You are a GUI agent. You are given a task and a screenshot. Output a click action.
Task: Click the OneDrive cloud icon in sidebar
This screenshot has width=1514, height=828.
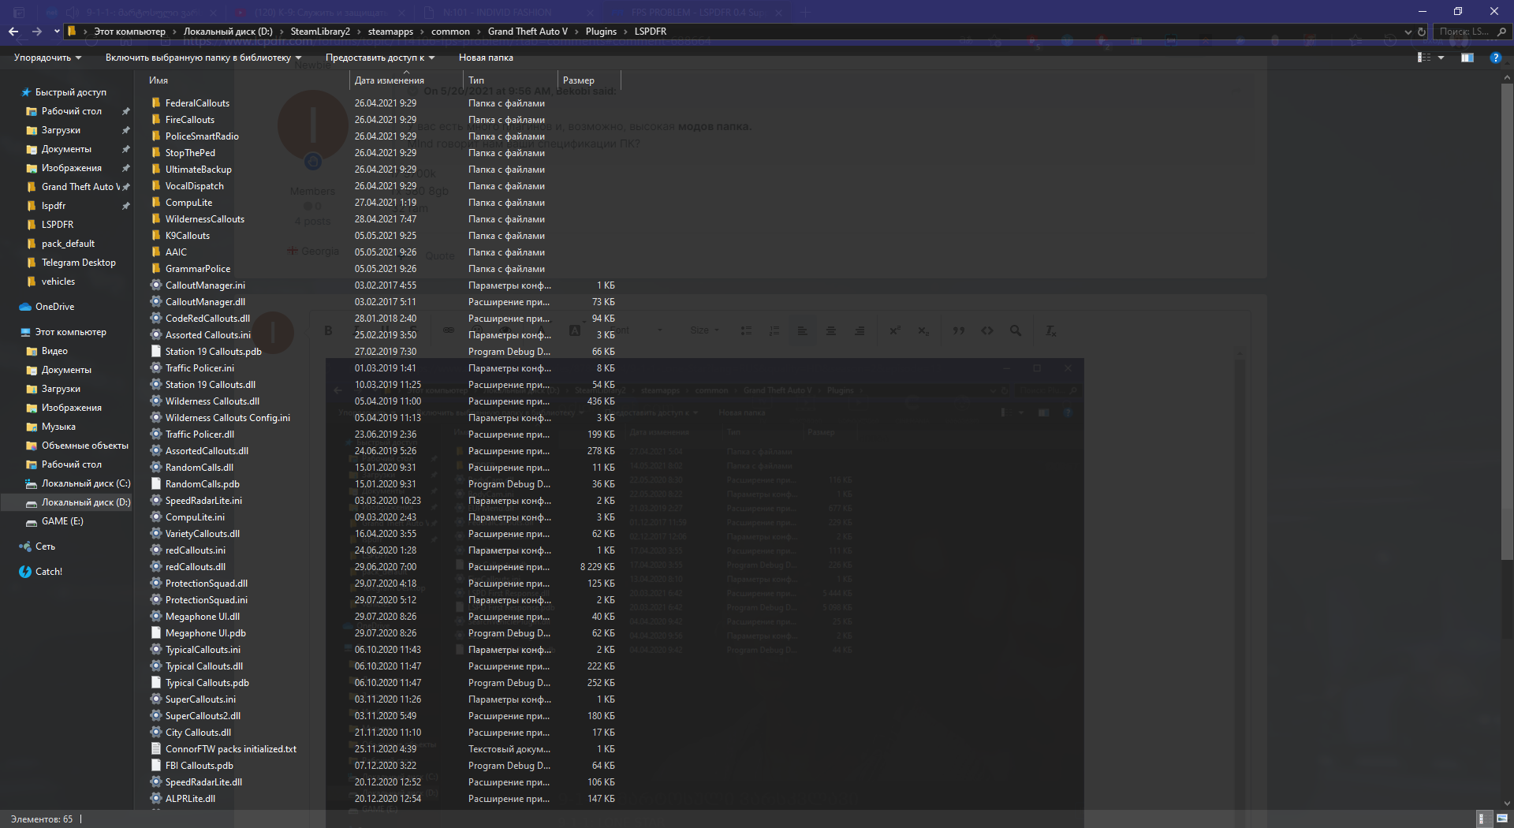(25, 307)
